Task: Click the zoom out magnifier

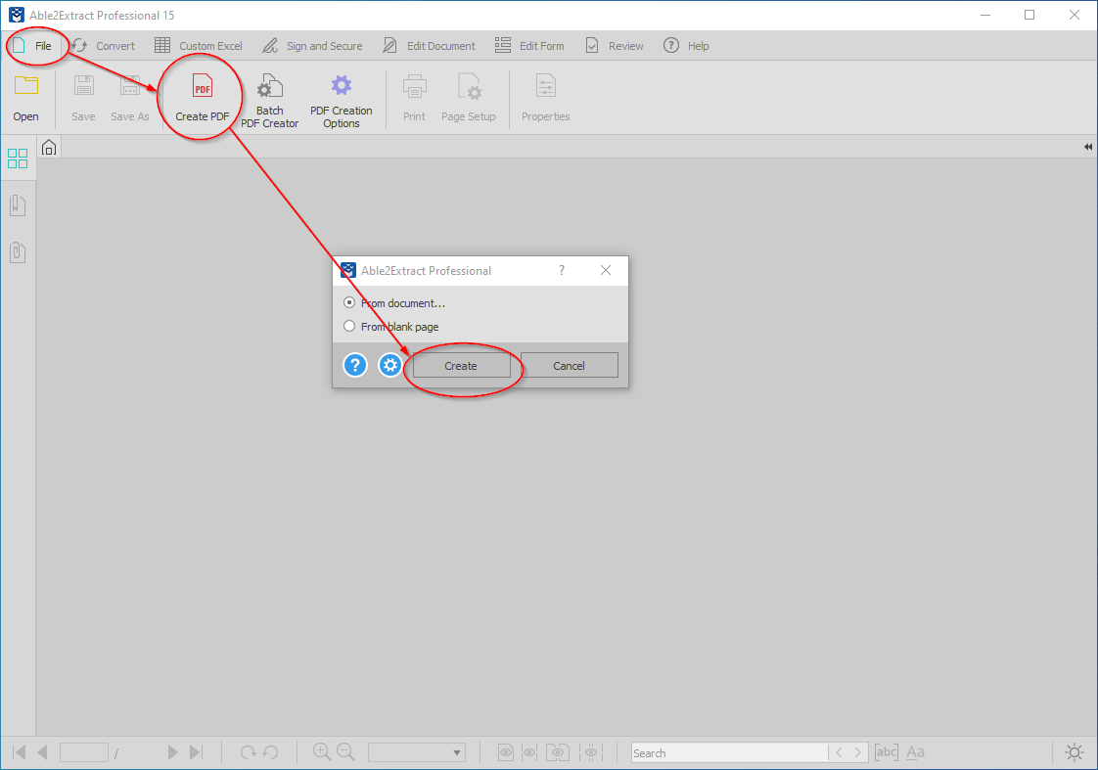Action: click(345, 752)
